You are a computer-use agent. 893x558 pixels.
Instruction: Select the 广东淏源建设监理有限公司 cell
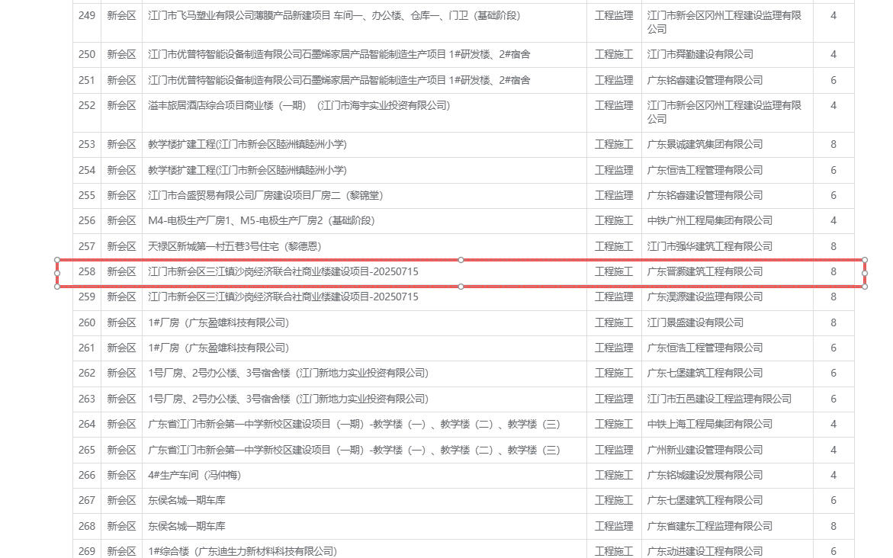(x=705, y=297)
